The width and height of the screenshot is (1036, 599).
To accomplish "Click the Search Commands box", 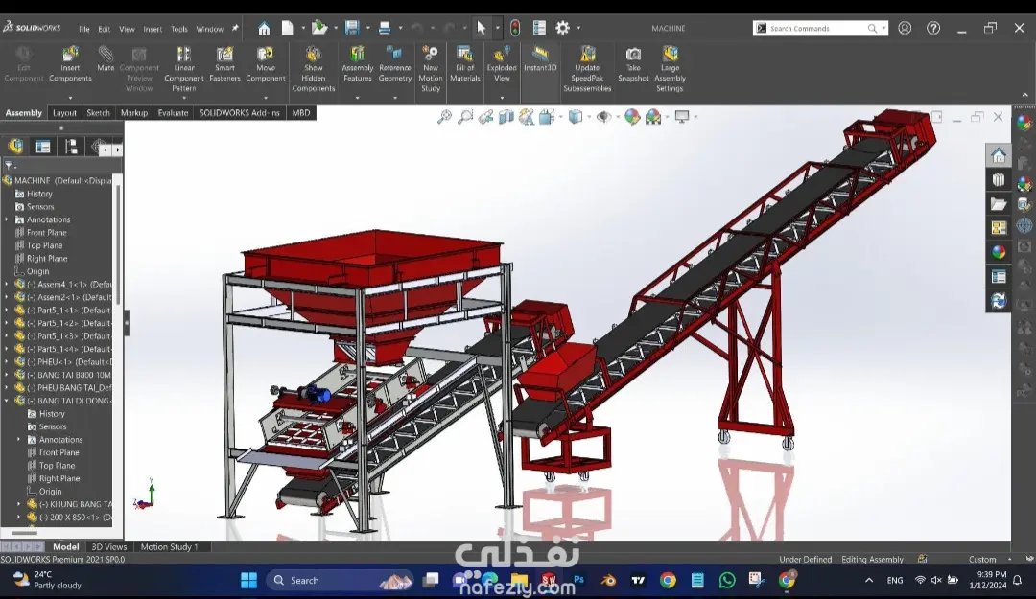I will 818,28.
